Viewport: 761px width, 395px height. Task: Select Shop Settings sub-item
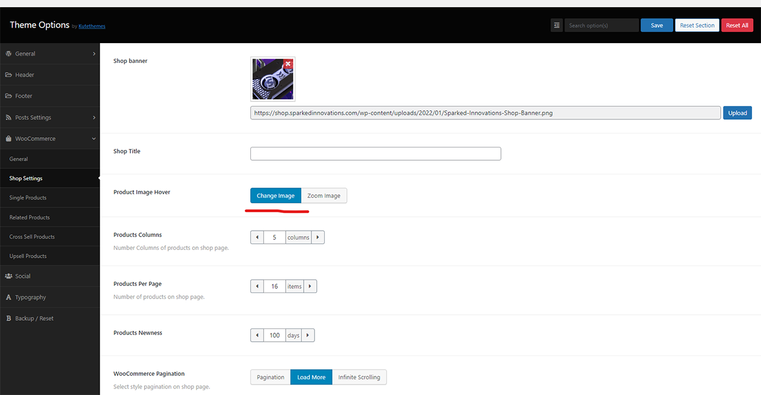(50, 178)
